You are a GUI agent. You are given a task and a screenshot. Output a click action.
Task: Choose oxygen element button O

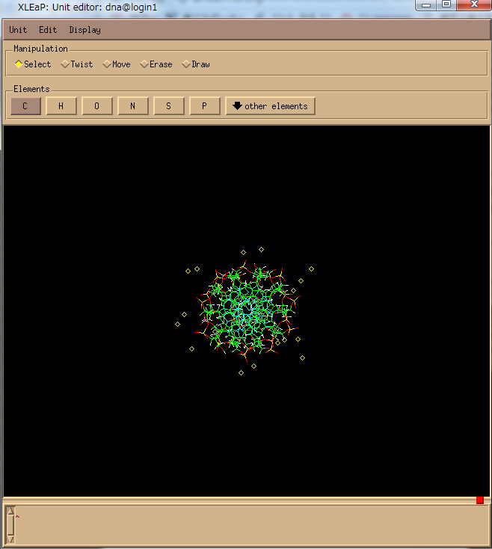pos(97,106)
